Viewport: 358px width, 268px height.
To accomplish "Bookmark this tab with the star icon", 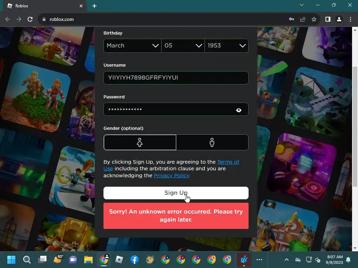I will pos(314,20).
